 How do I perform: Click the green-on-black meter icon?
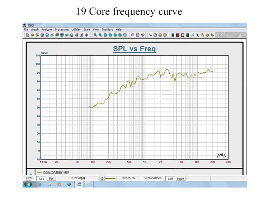coord(188,35)
